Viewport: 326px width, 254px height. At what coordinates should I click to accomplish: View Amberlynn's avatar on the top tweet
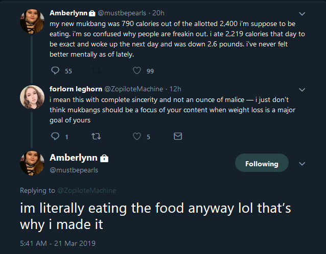pyautogui.click(x=32, y=21)
